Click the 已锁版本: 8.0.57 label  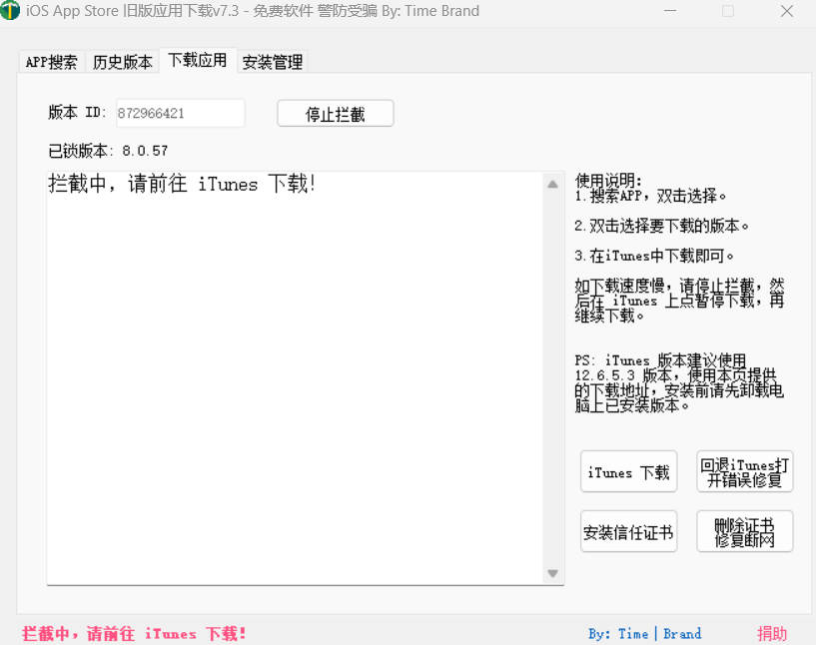tap(108, 151)
